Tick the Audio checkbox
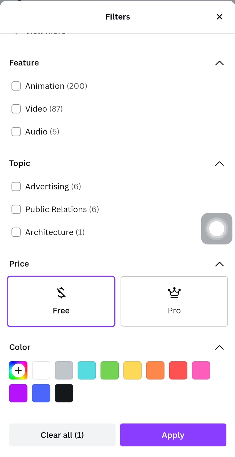235x457 pixels. (16, 132)
